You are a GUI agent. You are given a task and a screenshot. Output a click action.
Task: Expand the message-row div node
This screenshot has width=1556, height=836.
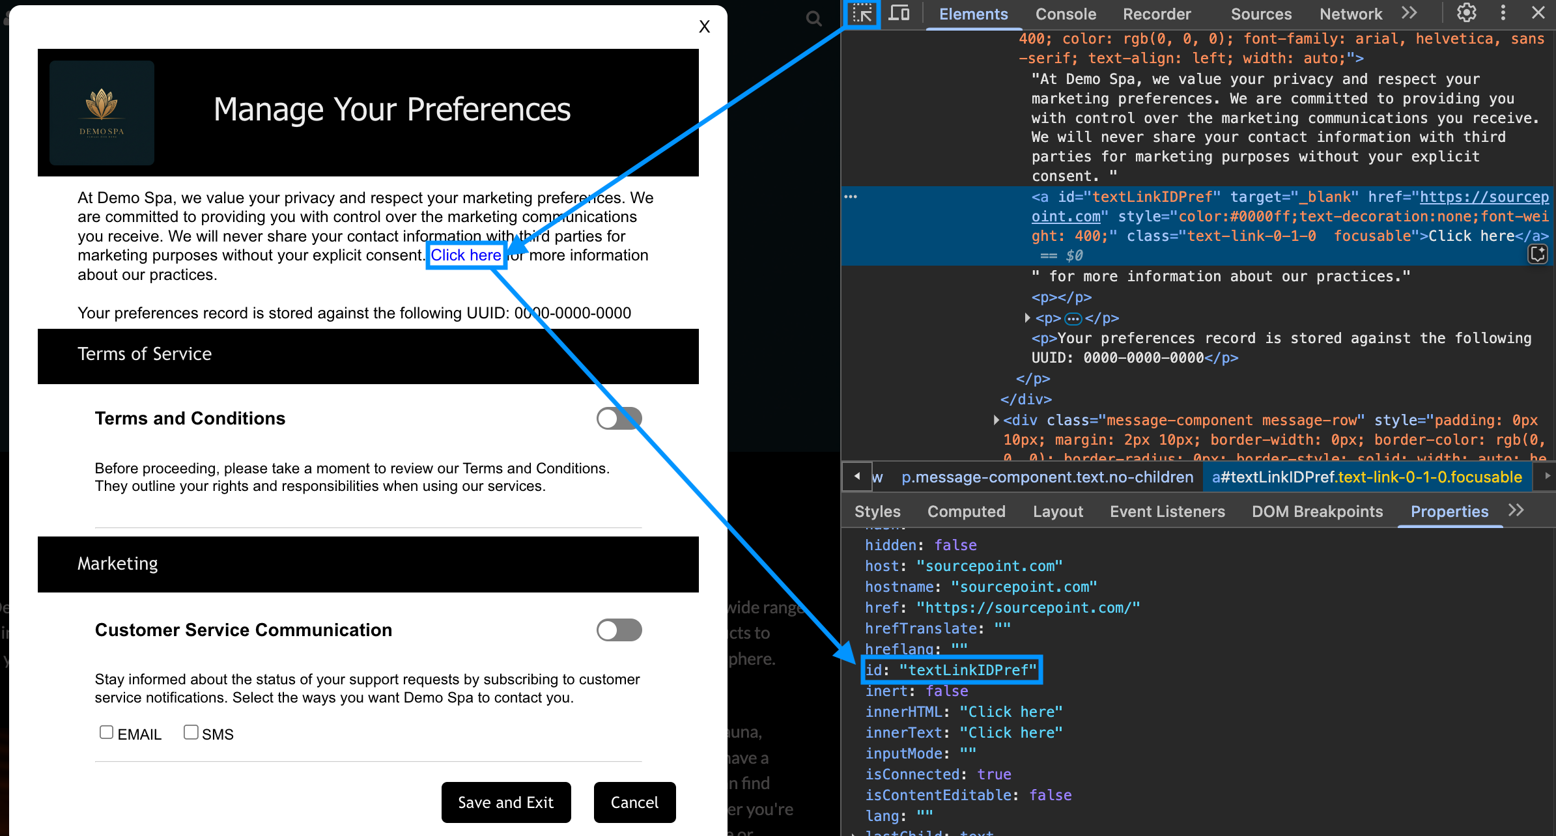tap(996, 420)
